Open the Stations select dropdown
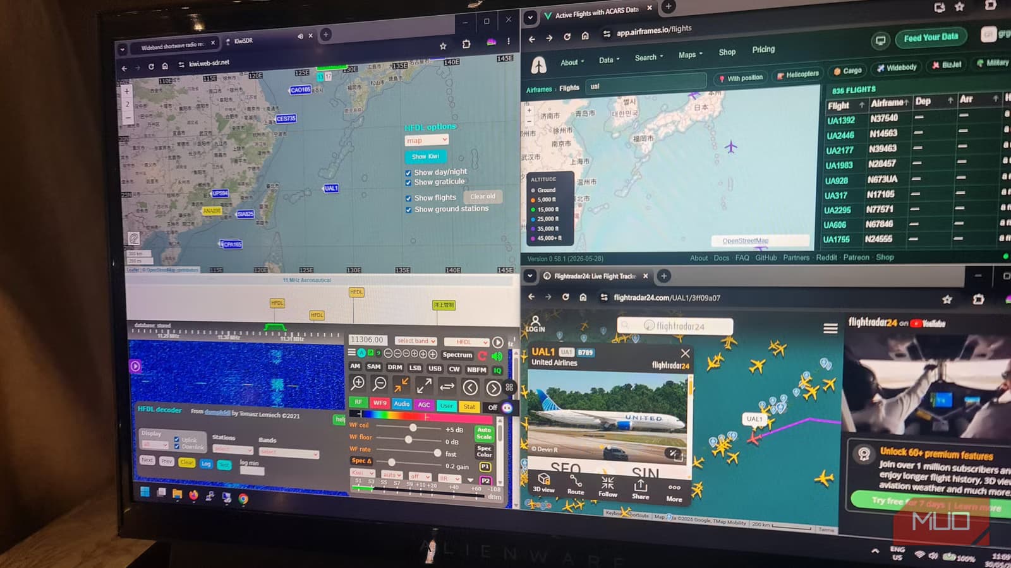 [x=233, y=449]
